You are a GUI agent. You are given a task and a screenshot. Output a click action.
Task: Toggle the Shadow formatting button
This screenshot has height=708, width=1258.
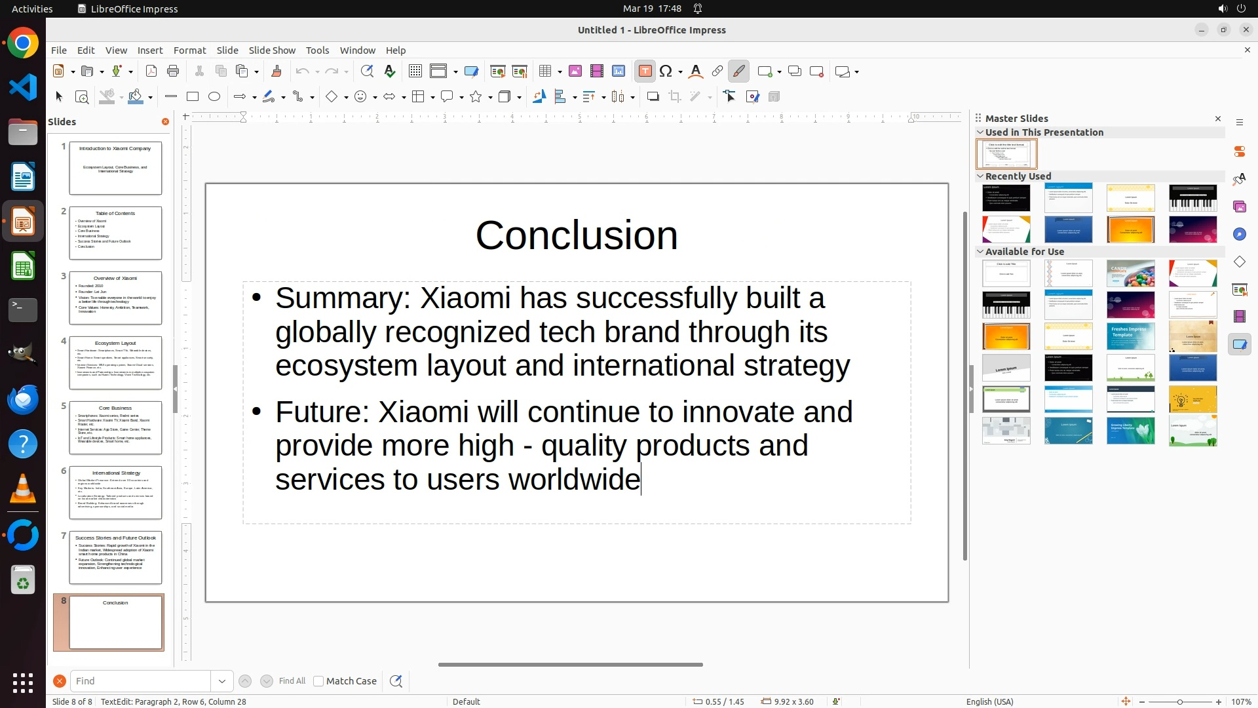coord(653,97)
